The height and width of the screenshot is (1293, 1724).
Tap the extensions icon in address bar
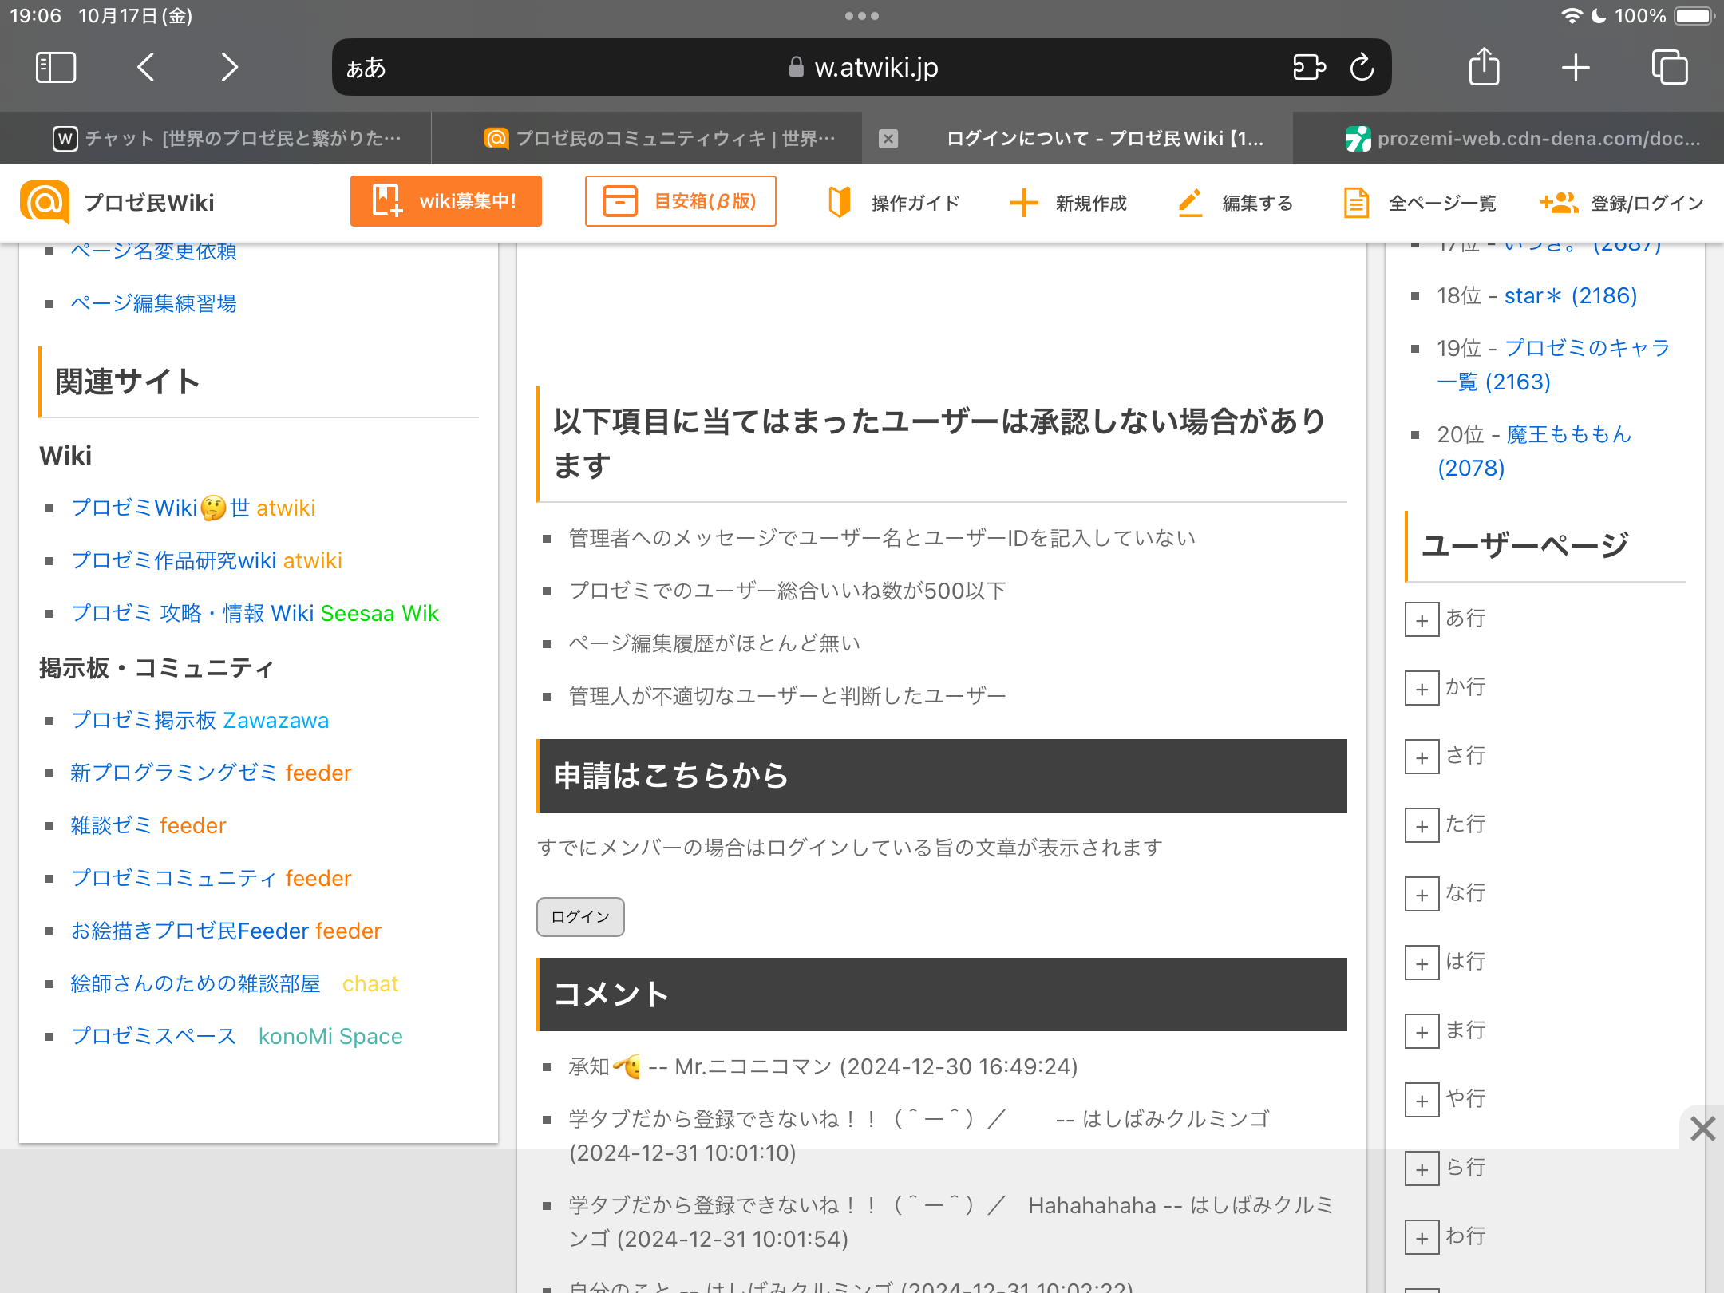pyautogui.click(x=1309, y=68)
